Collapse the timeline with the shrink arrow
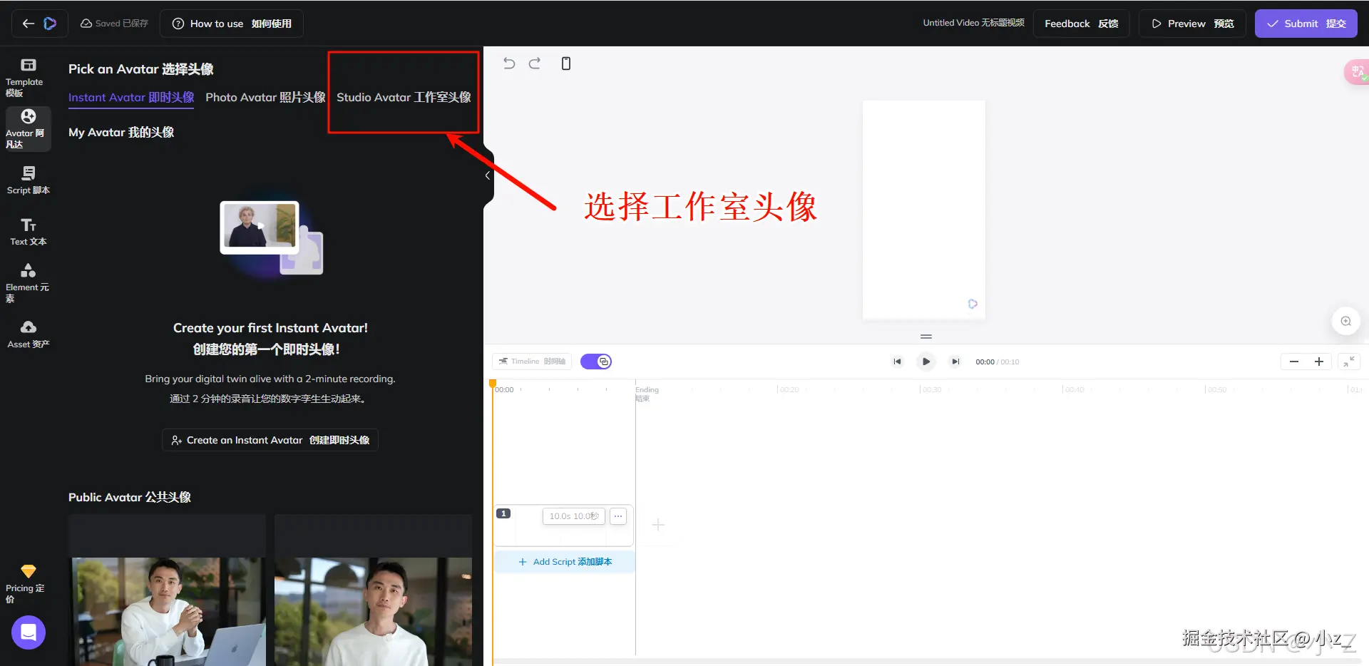The height and width of the screenshot is (666, 1369). click(x=1349, y=362)
